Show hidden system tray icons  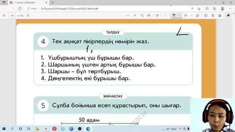point(180,129)
